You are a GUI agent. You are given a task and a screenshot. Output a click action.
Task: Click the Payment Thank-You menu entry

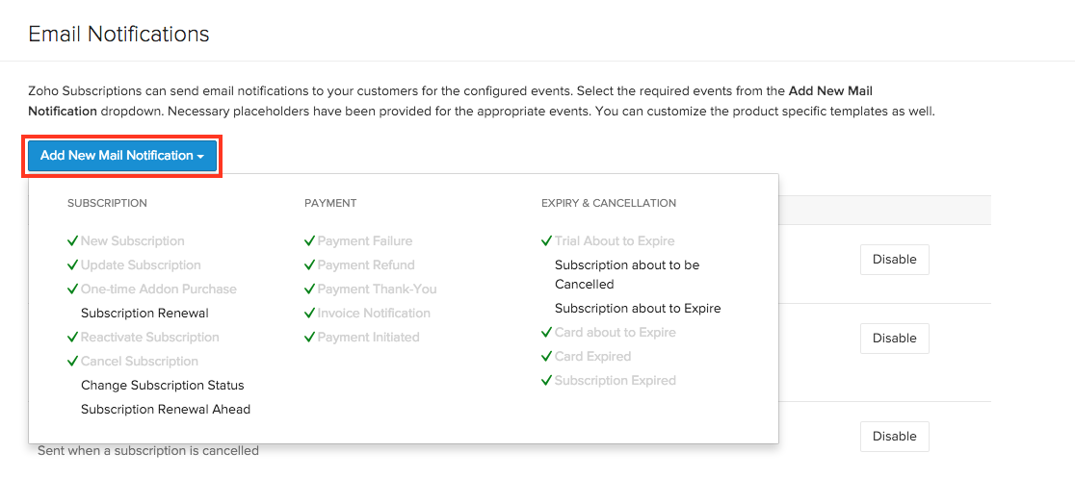click(x=377, y=289)
